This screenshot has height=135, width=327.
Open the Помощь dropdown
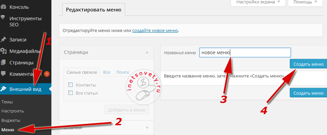pyautogui.click(x=305, y=2)
